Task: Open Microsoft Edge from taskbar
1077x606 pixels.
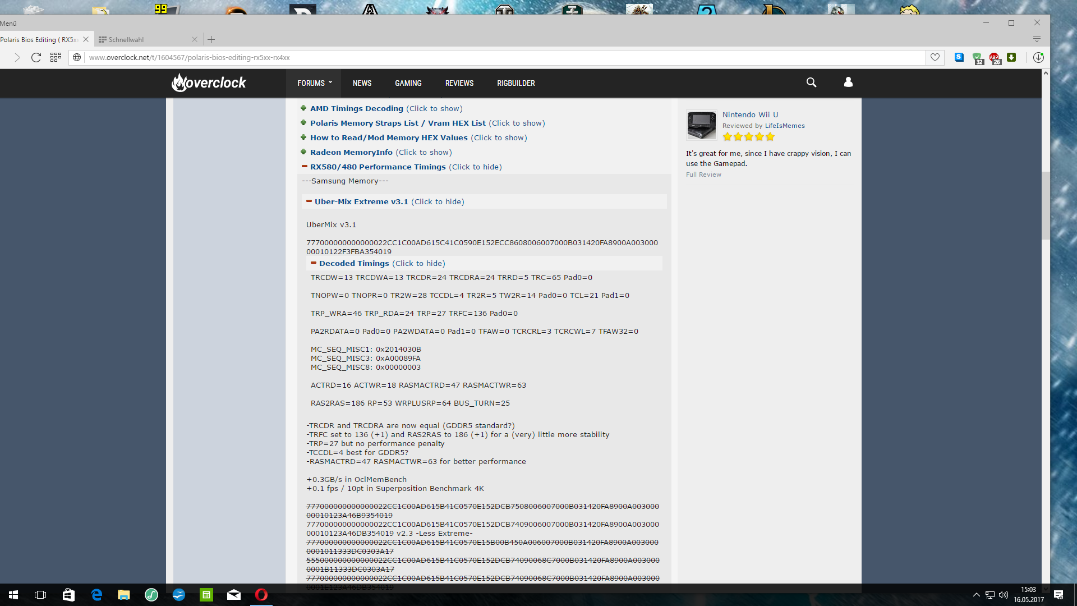Action: coord(96,595)
